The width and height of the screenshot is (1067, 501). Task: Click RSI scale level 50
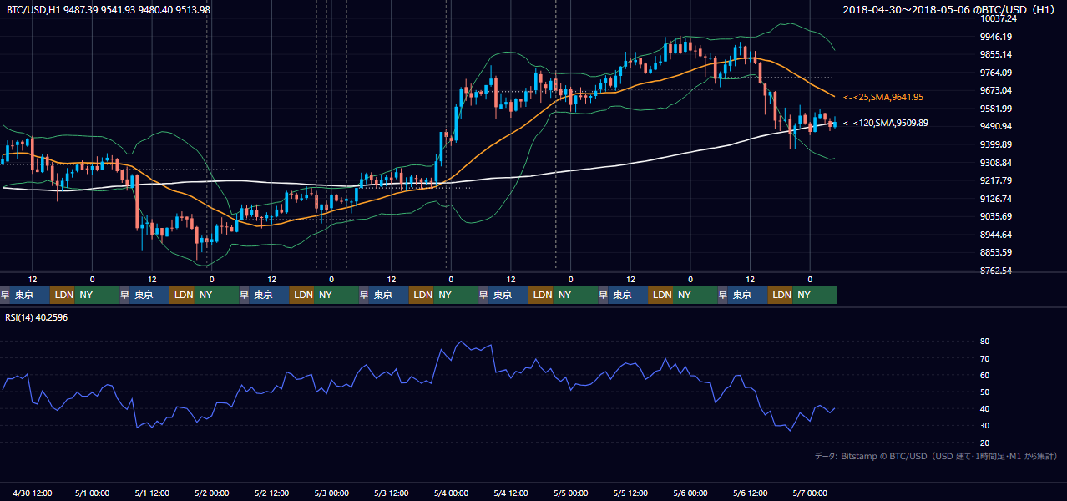tap(984, 392)
